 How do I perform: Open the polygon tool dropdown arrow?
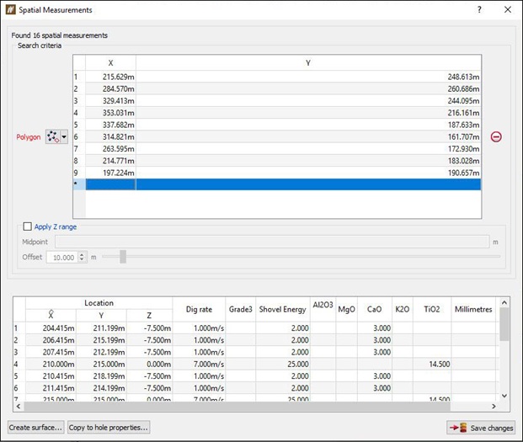pyautogui.click(x=64, y=136)
